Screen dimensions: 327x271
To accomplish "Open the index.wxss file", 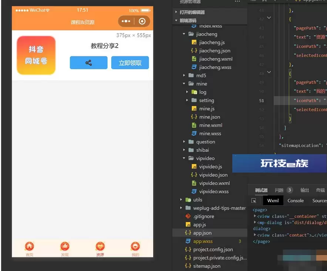I will tap(210, 26).
